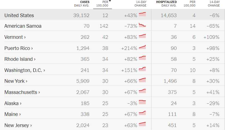Screen dimensions: 225x130
Task: Click the Rhode Island trend sparkline
Action: [x=142, y=58]
